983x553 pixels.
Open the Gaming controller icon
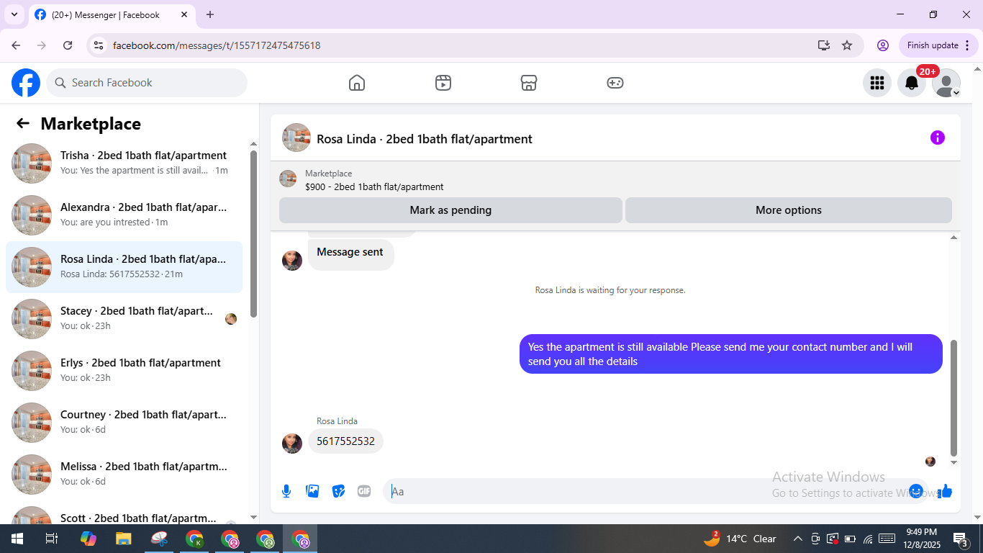point(615,83)
